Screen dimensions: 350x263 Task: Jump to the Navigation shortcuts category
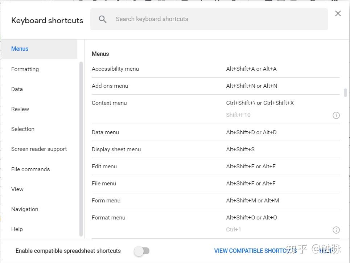point(25,209)
